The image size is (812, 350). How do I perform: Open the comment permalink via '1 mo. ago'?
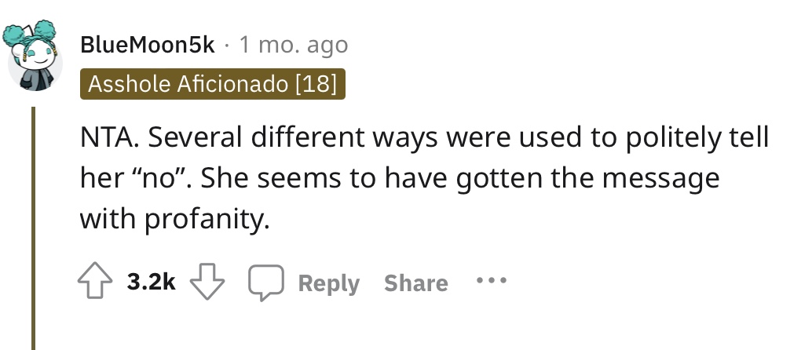point(293,46)
